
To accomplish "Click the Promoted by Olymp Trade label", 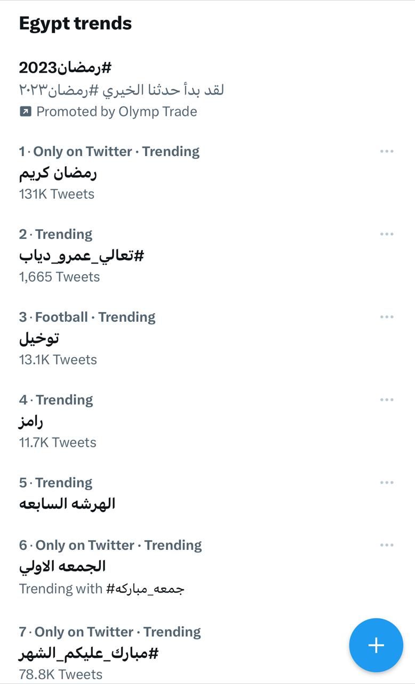I will tap(116, 112).
